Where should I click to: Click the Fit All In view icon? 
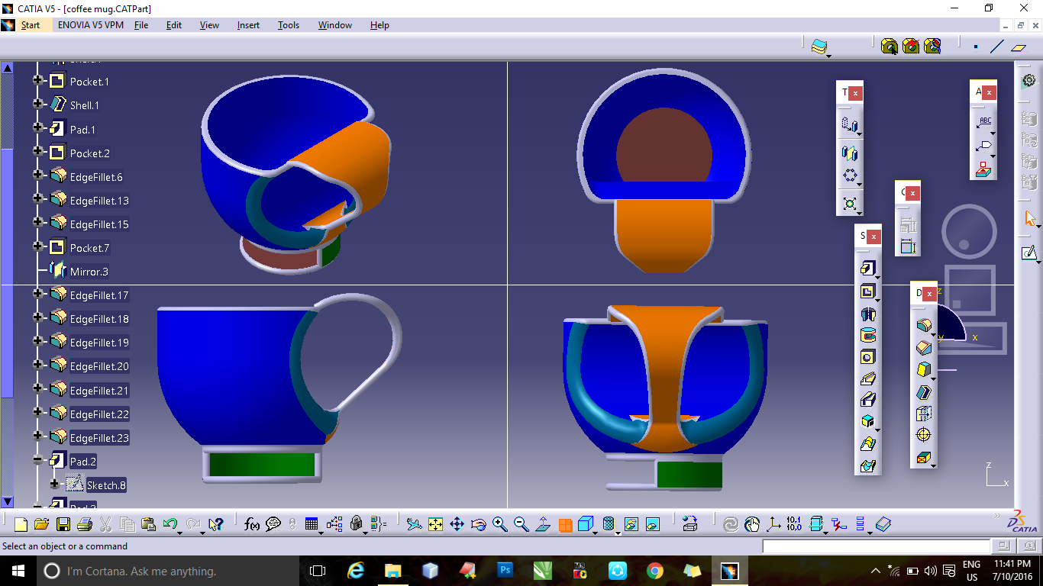click(x=435, y=524)
